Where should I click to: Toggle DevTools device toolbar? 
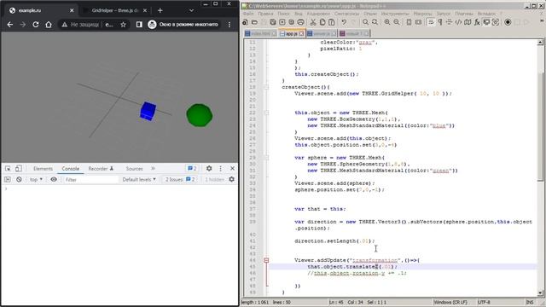tap(19, 169)
